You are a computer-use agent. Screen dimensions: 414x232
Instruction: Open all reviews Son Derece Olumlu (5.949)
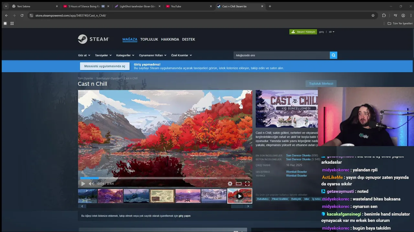coord(298,159)
